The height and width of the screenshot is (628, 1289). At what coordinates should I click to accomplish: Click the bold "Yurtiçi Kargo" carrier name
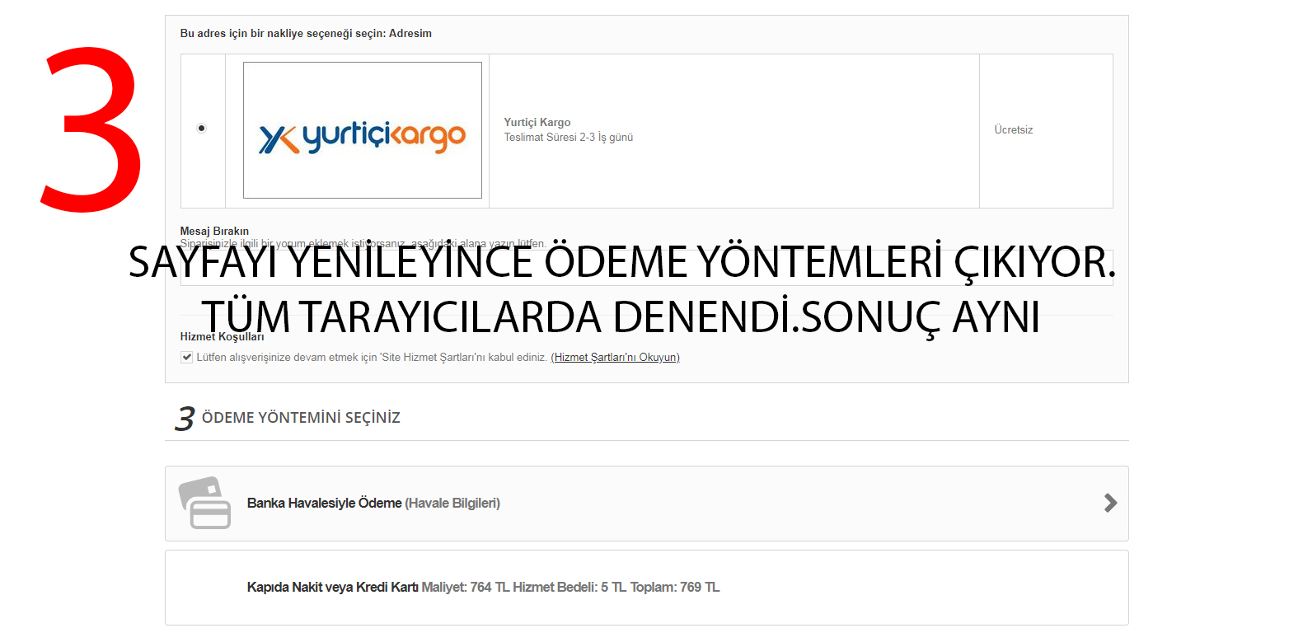[537, 123]
